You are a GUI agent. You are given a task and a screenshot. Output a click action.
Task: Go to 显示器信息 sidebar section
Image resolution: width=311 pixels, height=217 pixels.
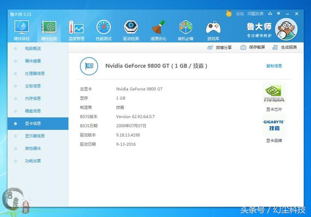(x=34, y=136)
